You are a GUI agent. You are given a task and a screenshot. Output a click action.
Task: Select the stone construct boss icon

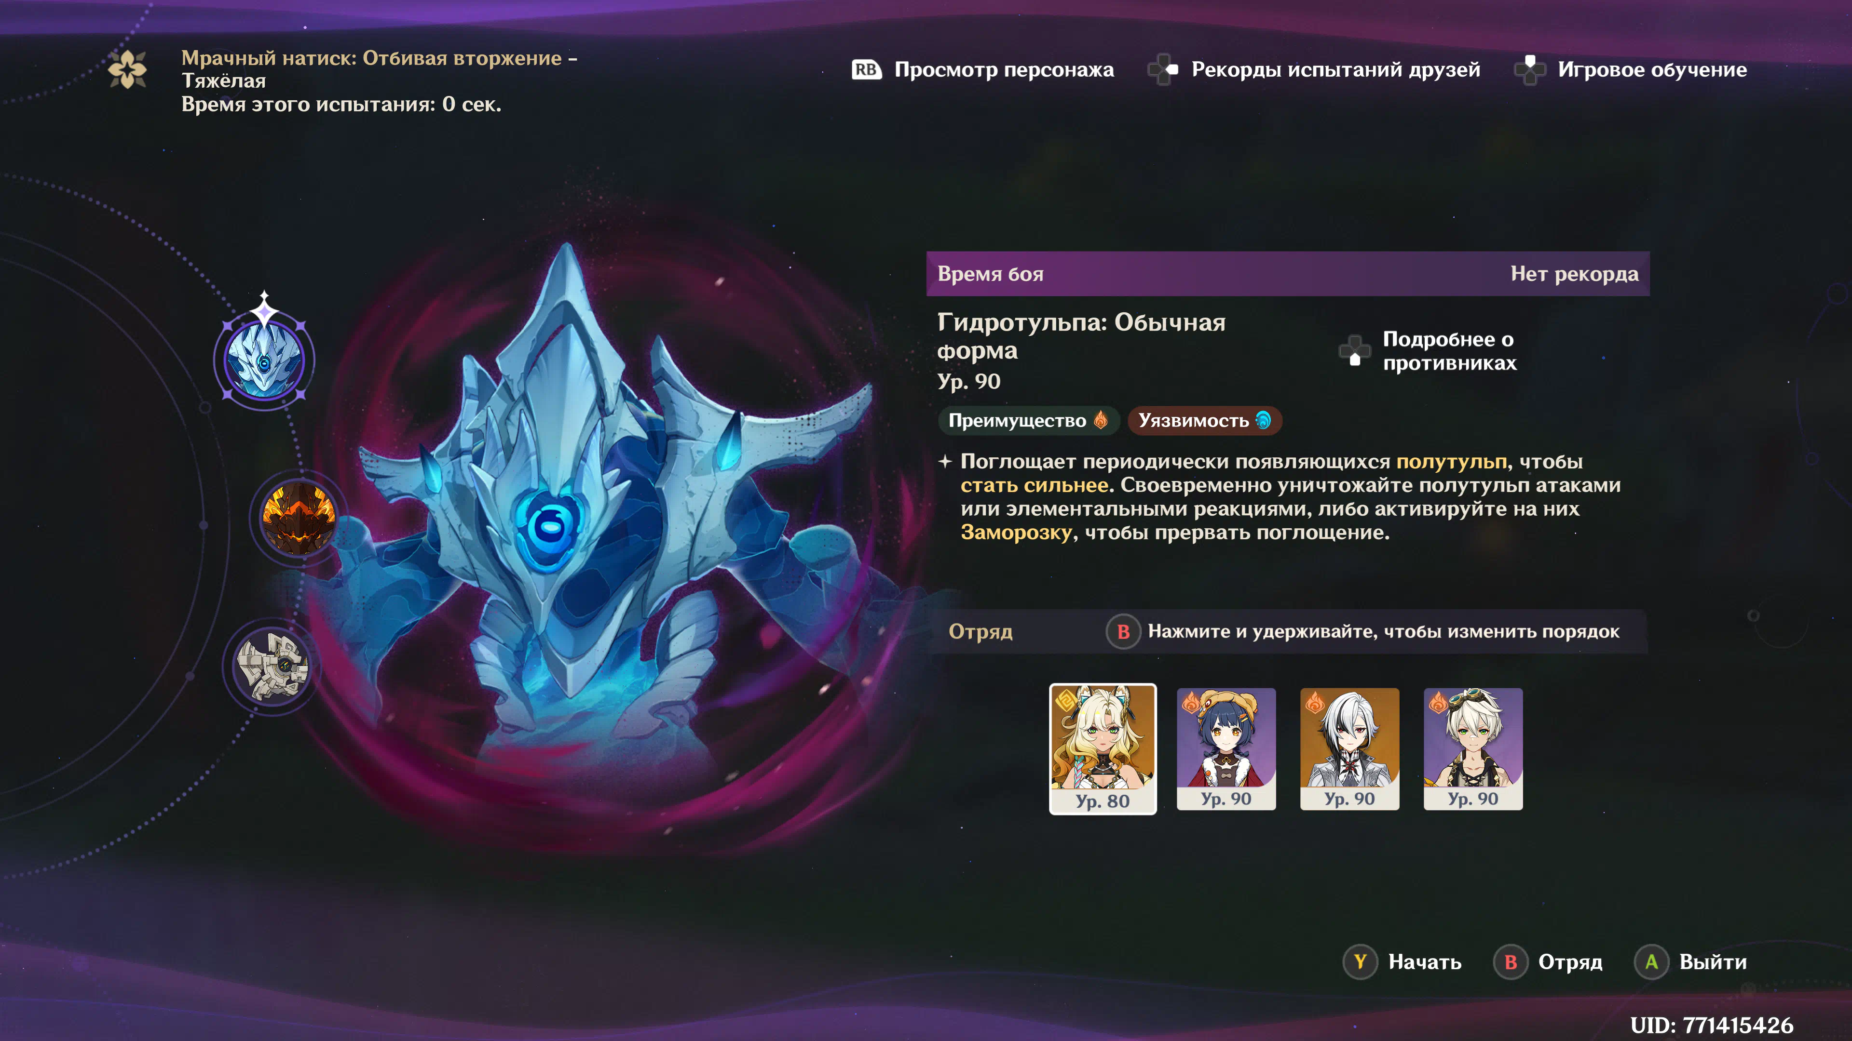coord(272,667)
